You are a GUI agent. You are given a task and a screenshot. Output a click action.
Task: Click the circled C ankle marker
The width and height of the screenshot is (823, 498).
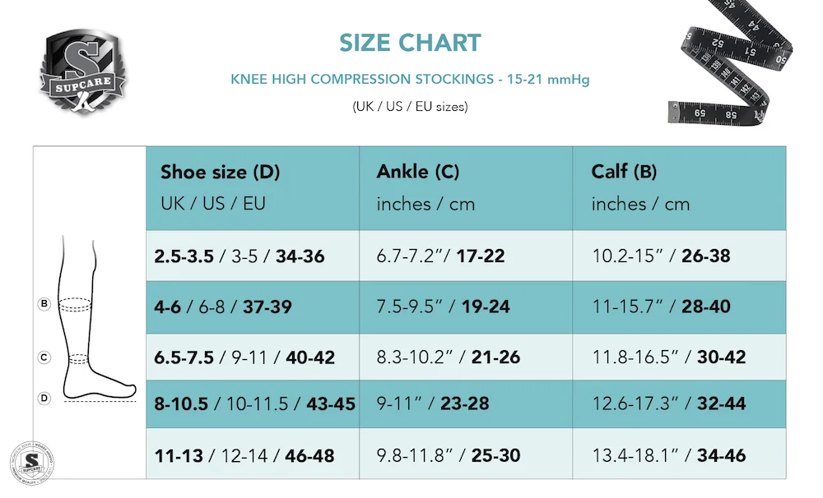44,357
